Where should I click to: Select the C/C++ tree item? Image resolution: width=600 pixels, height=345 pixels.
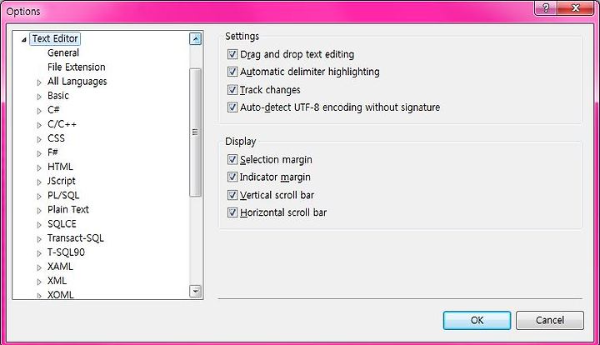point(62,124)
